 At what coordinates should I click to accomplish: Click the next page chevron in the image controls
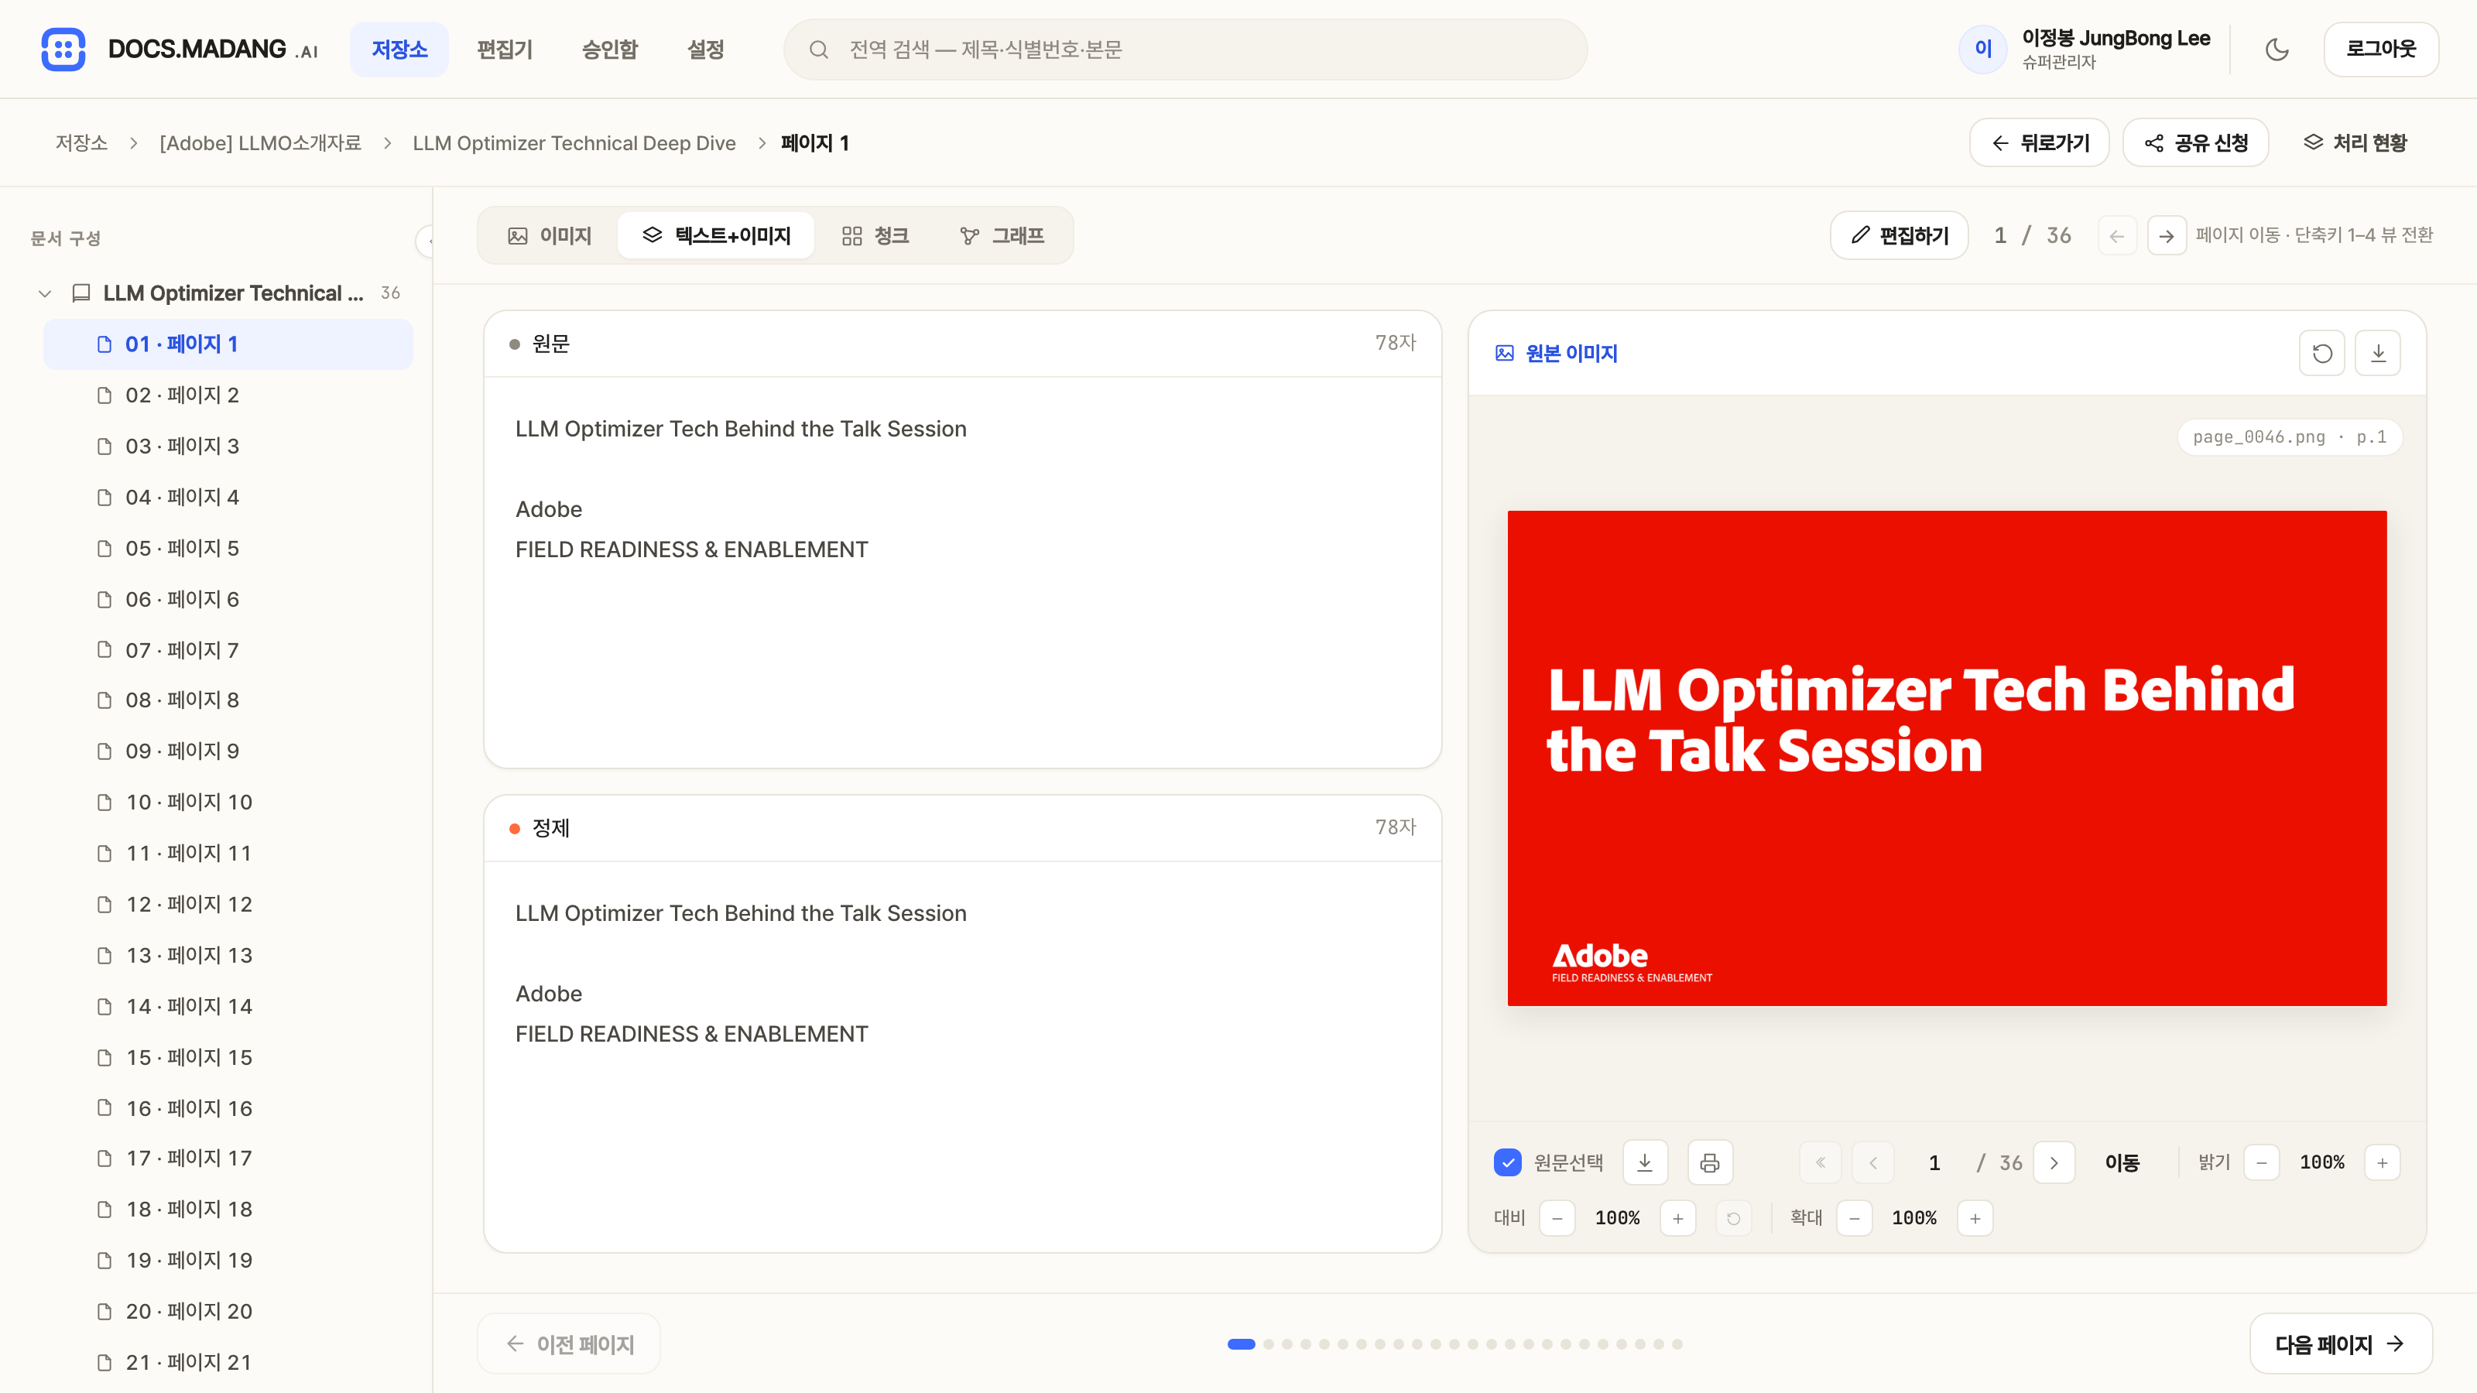[2054, 1163]
